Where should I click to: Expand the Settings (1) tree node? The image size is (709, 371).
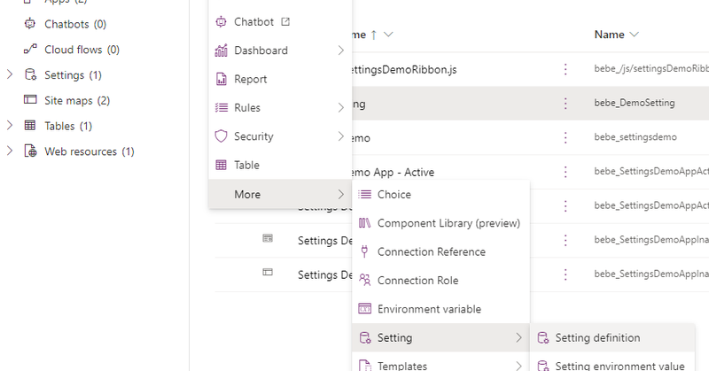(10, 74)
